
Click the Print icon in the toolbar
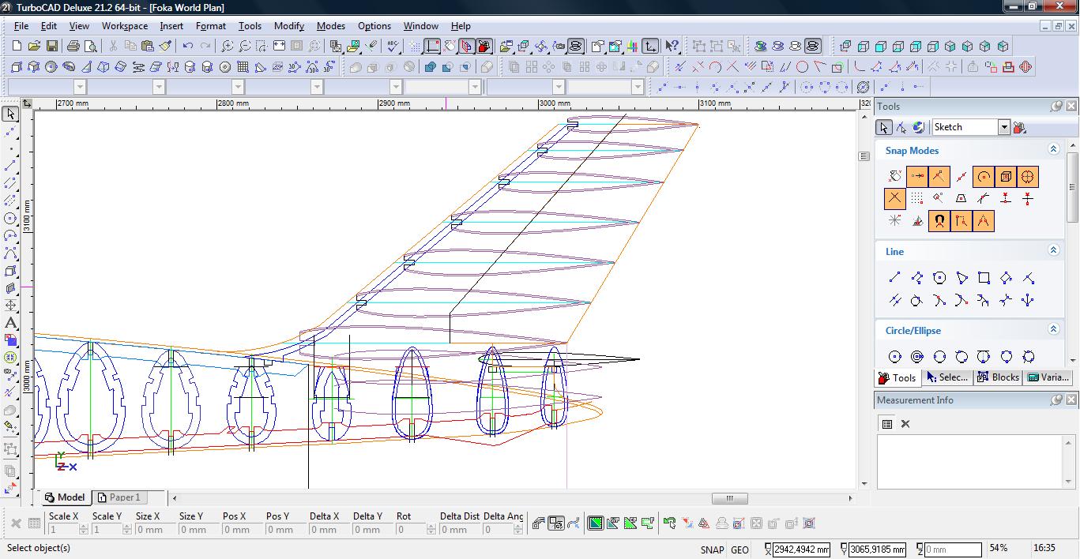pos(73,47)
